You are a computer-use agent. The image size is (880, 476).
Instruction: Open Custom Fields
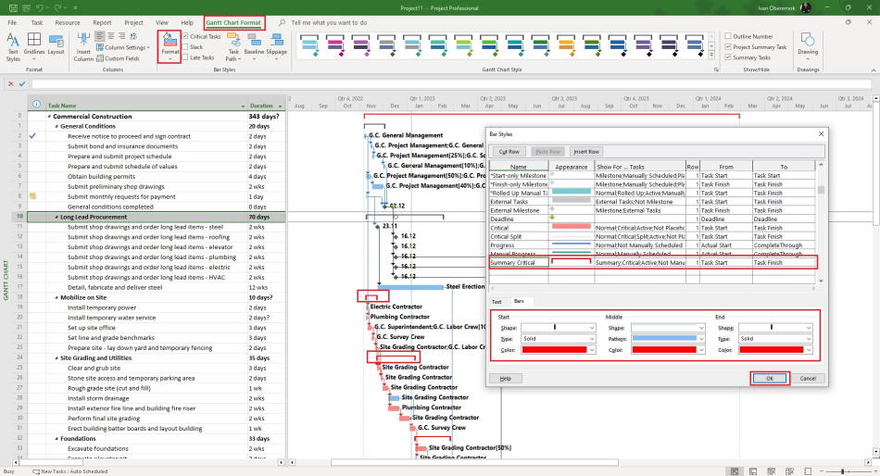click(x=118, y=58)
